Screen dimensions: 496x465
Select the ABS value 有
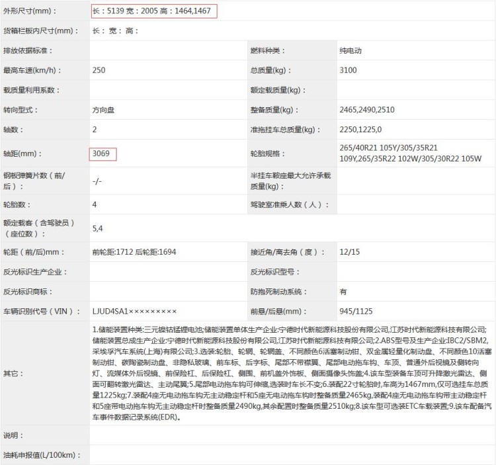point(343,292)
